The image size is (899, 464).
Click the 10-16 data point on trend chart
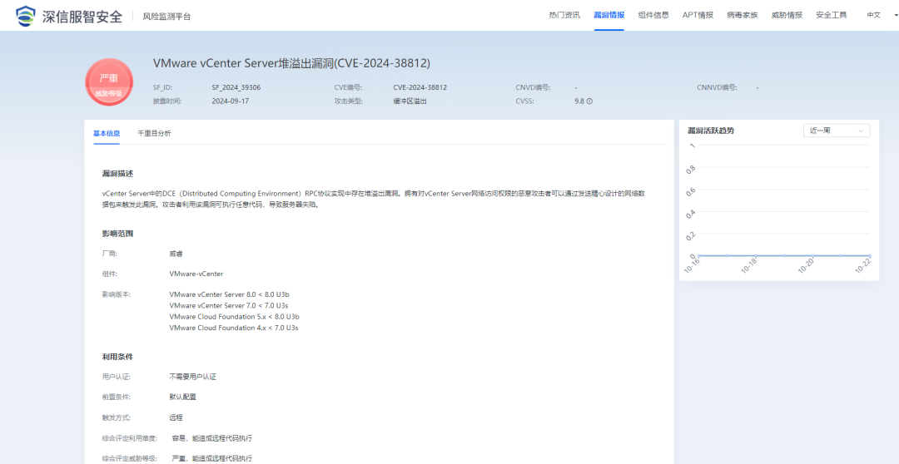coord(699,255)
